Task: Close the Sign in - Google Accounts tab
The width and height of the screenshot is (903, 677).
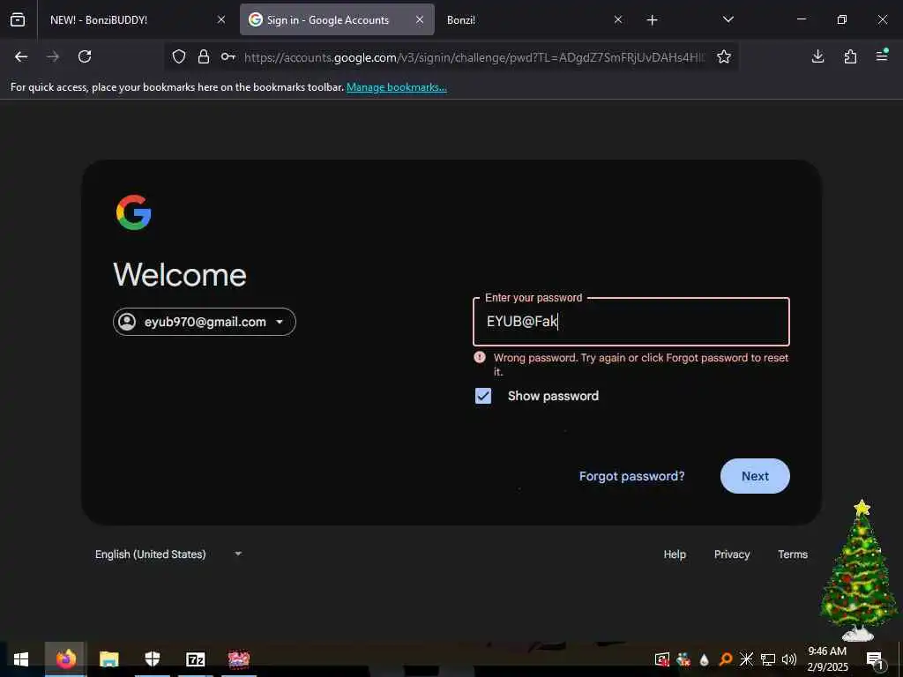Action: coord(420,19)
